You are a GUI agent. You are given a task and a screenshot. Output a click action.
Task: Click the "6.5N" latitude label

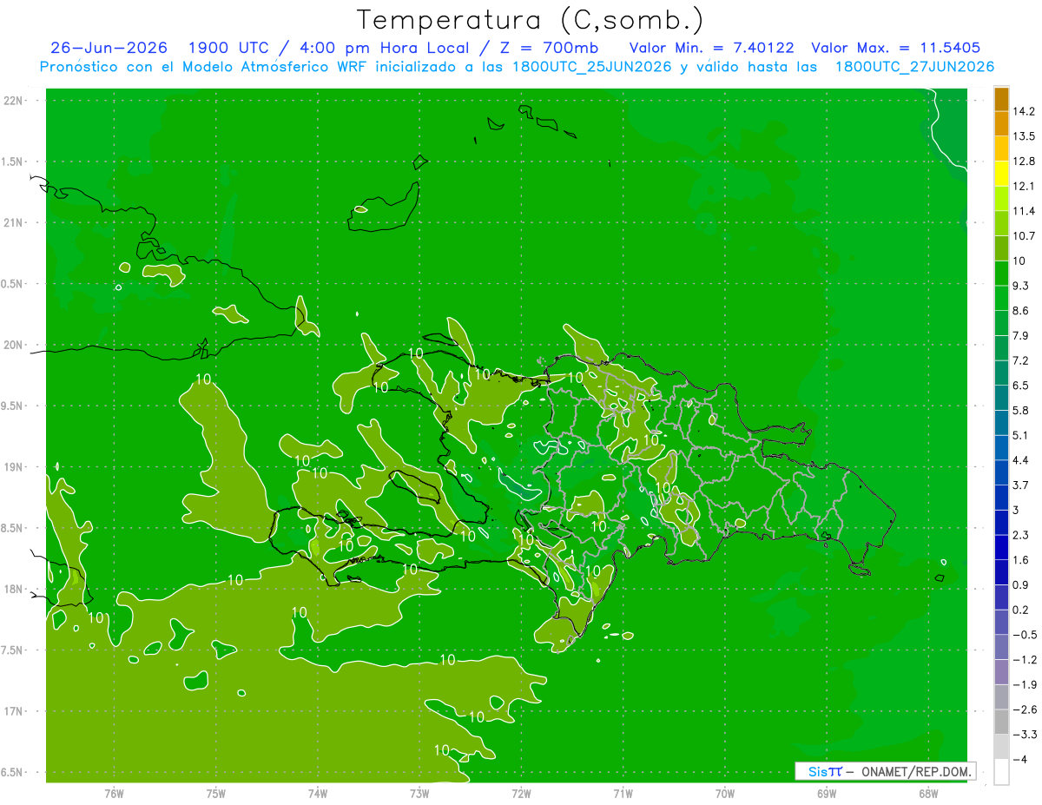(x=12, y=773)
